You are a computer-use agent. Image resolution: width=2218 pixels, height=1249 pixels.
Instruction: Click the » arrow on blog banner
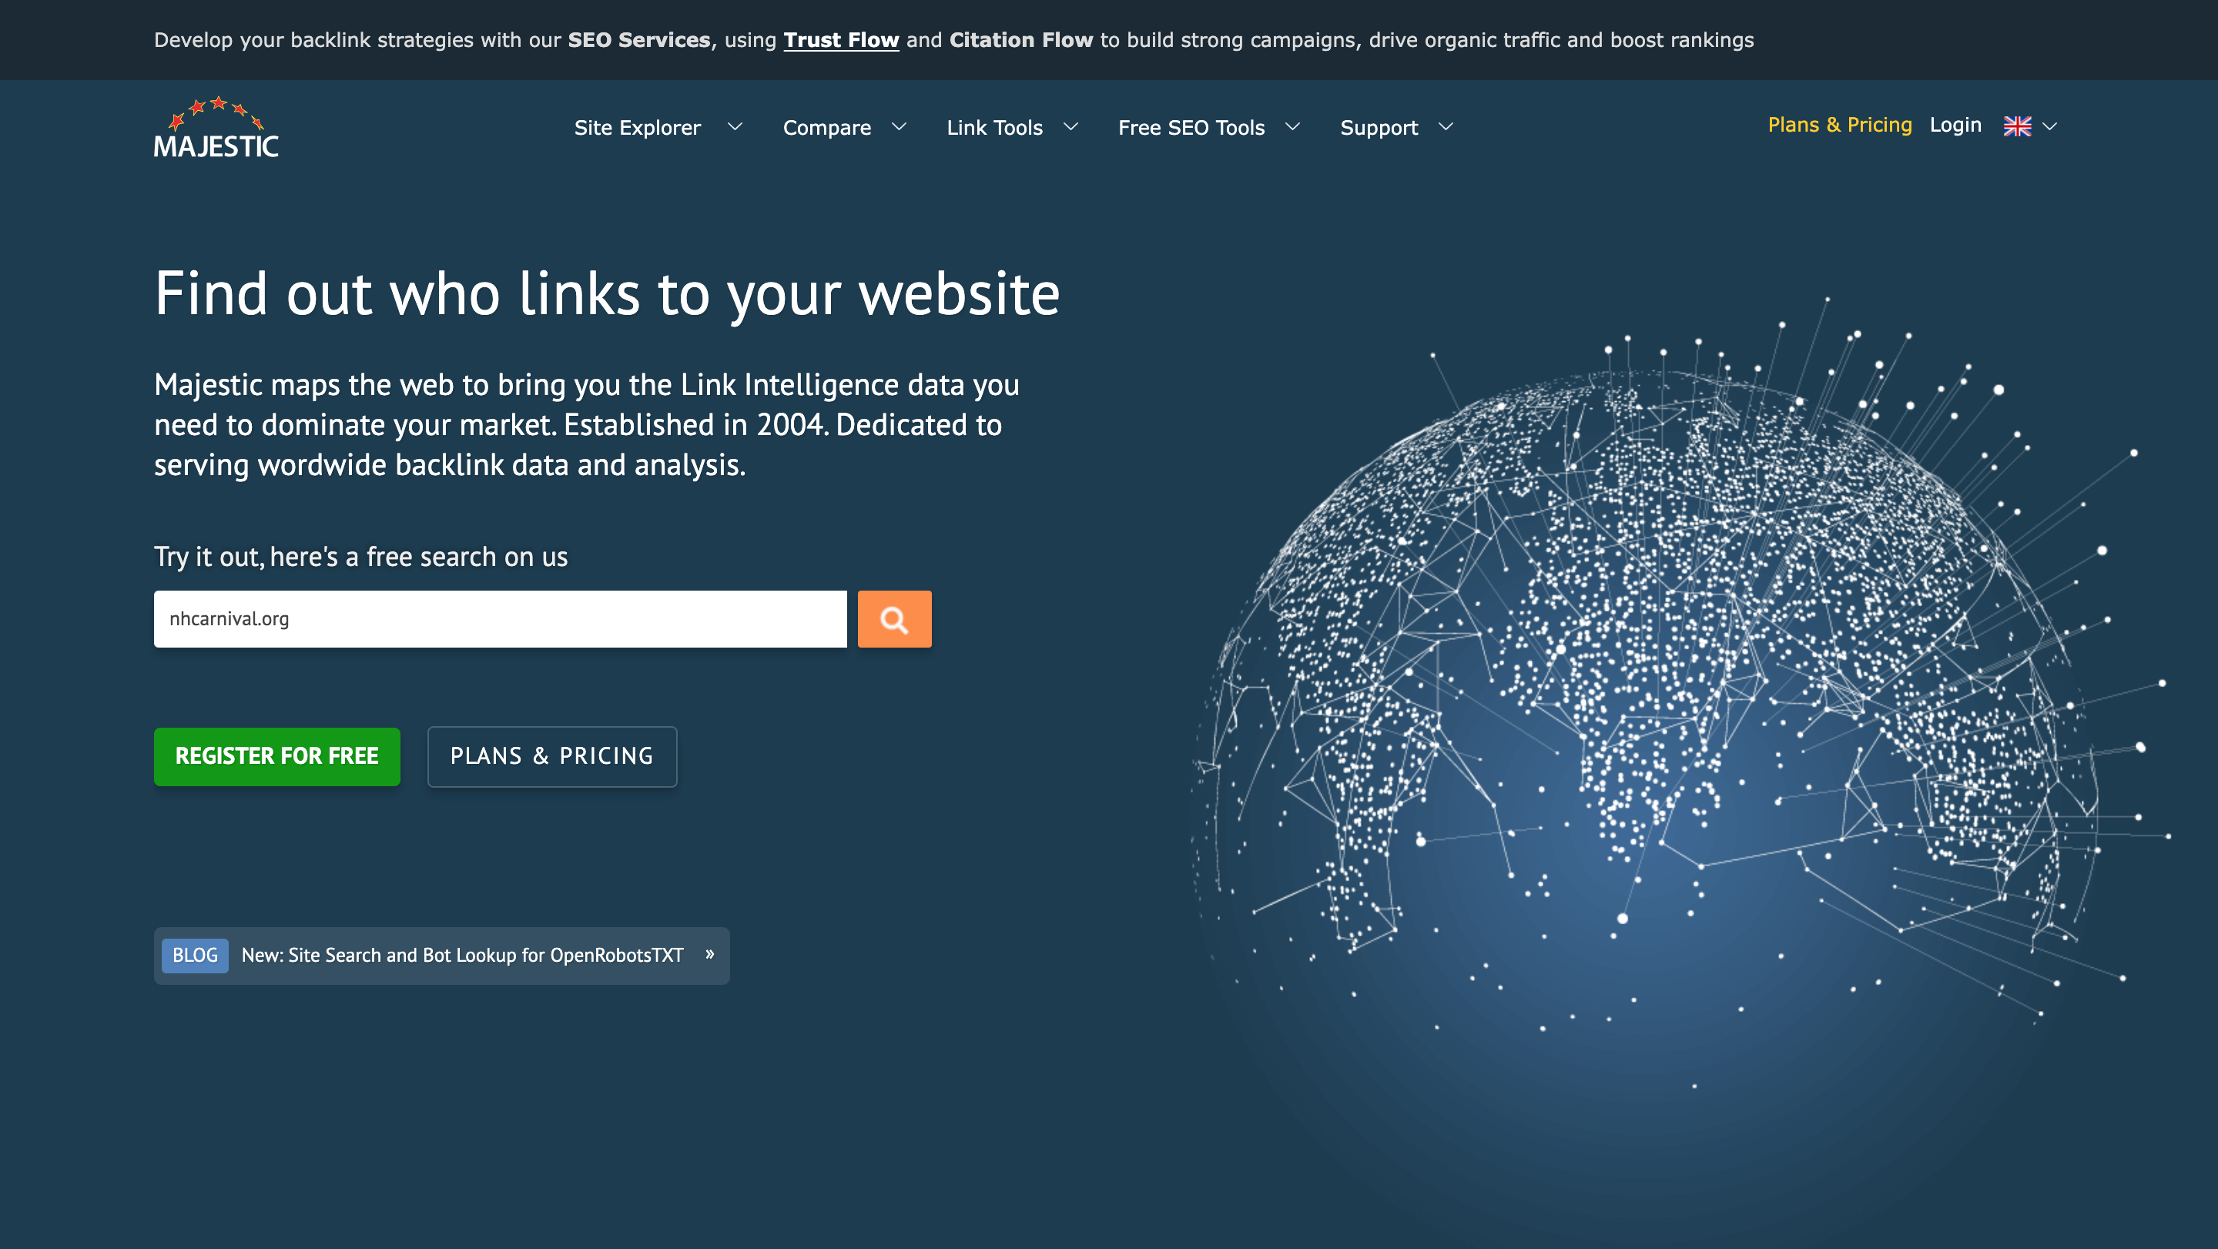pos(709,954)
